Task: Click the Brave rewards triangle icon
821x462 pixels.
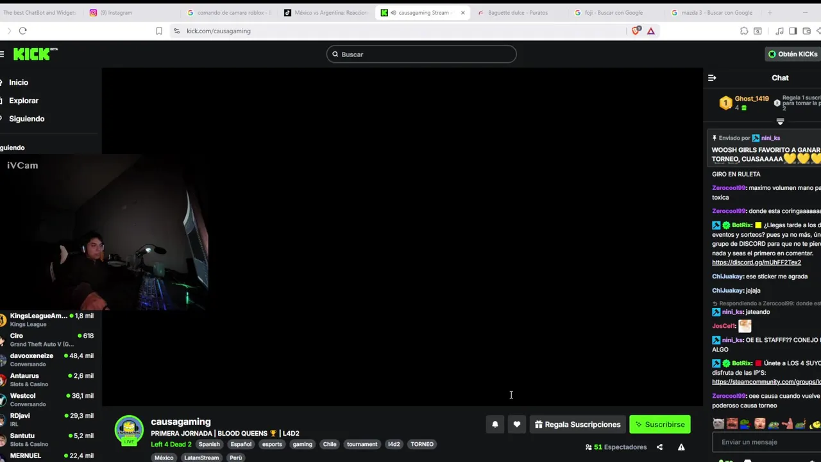Action: pyautogui.click(x=651, y=31)
